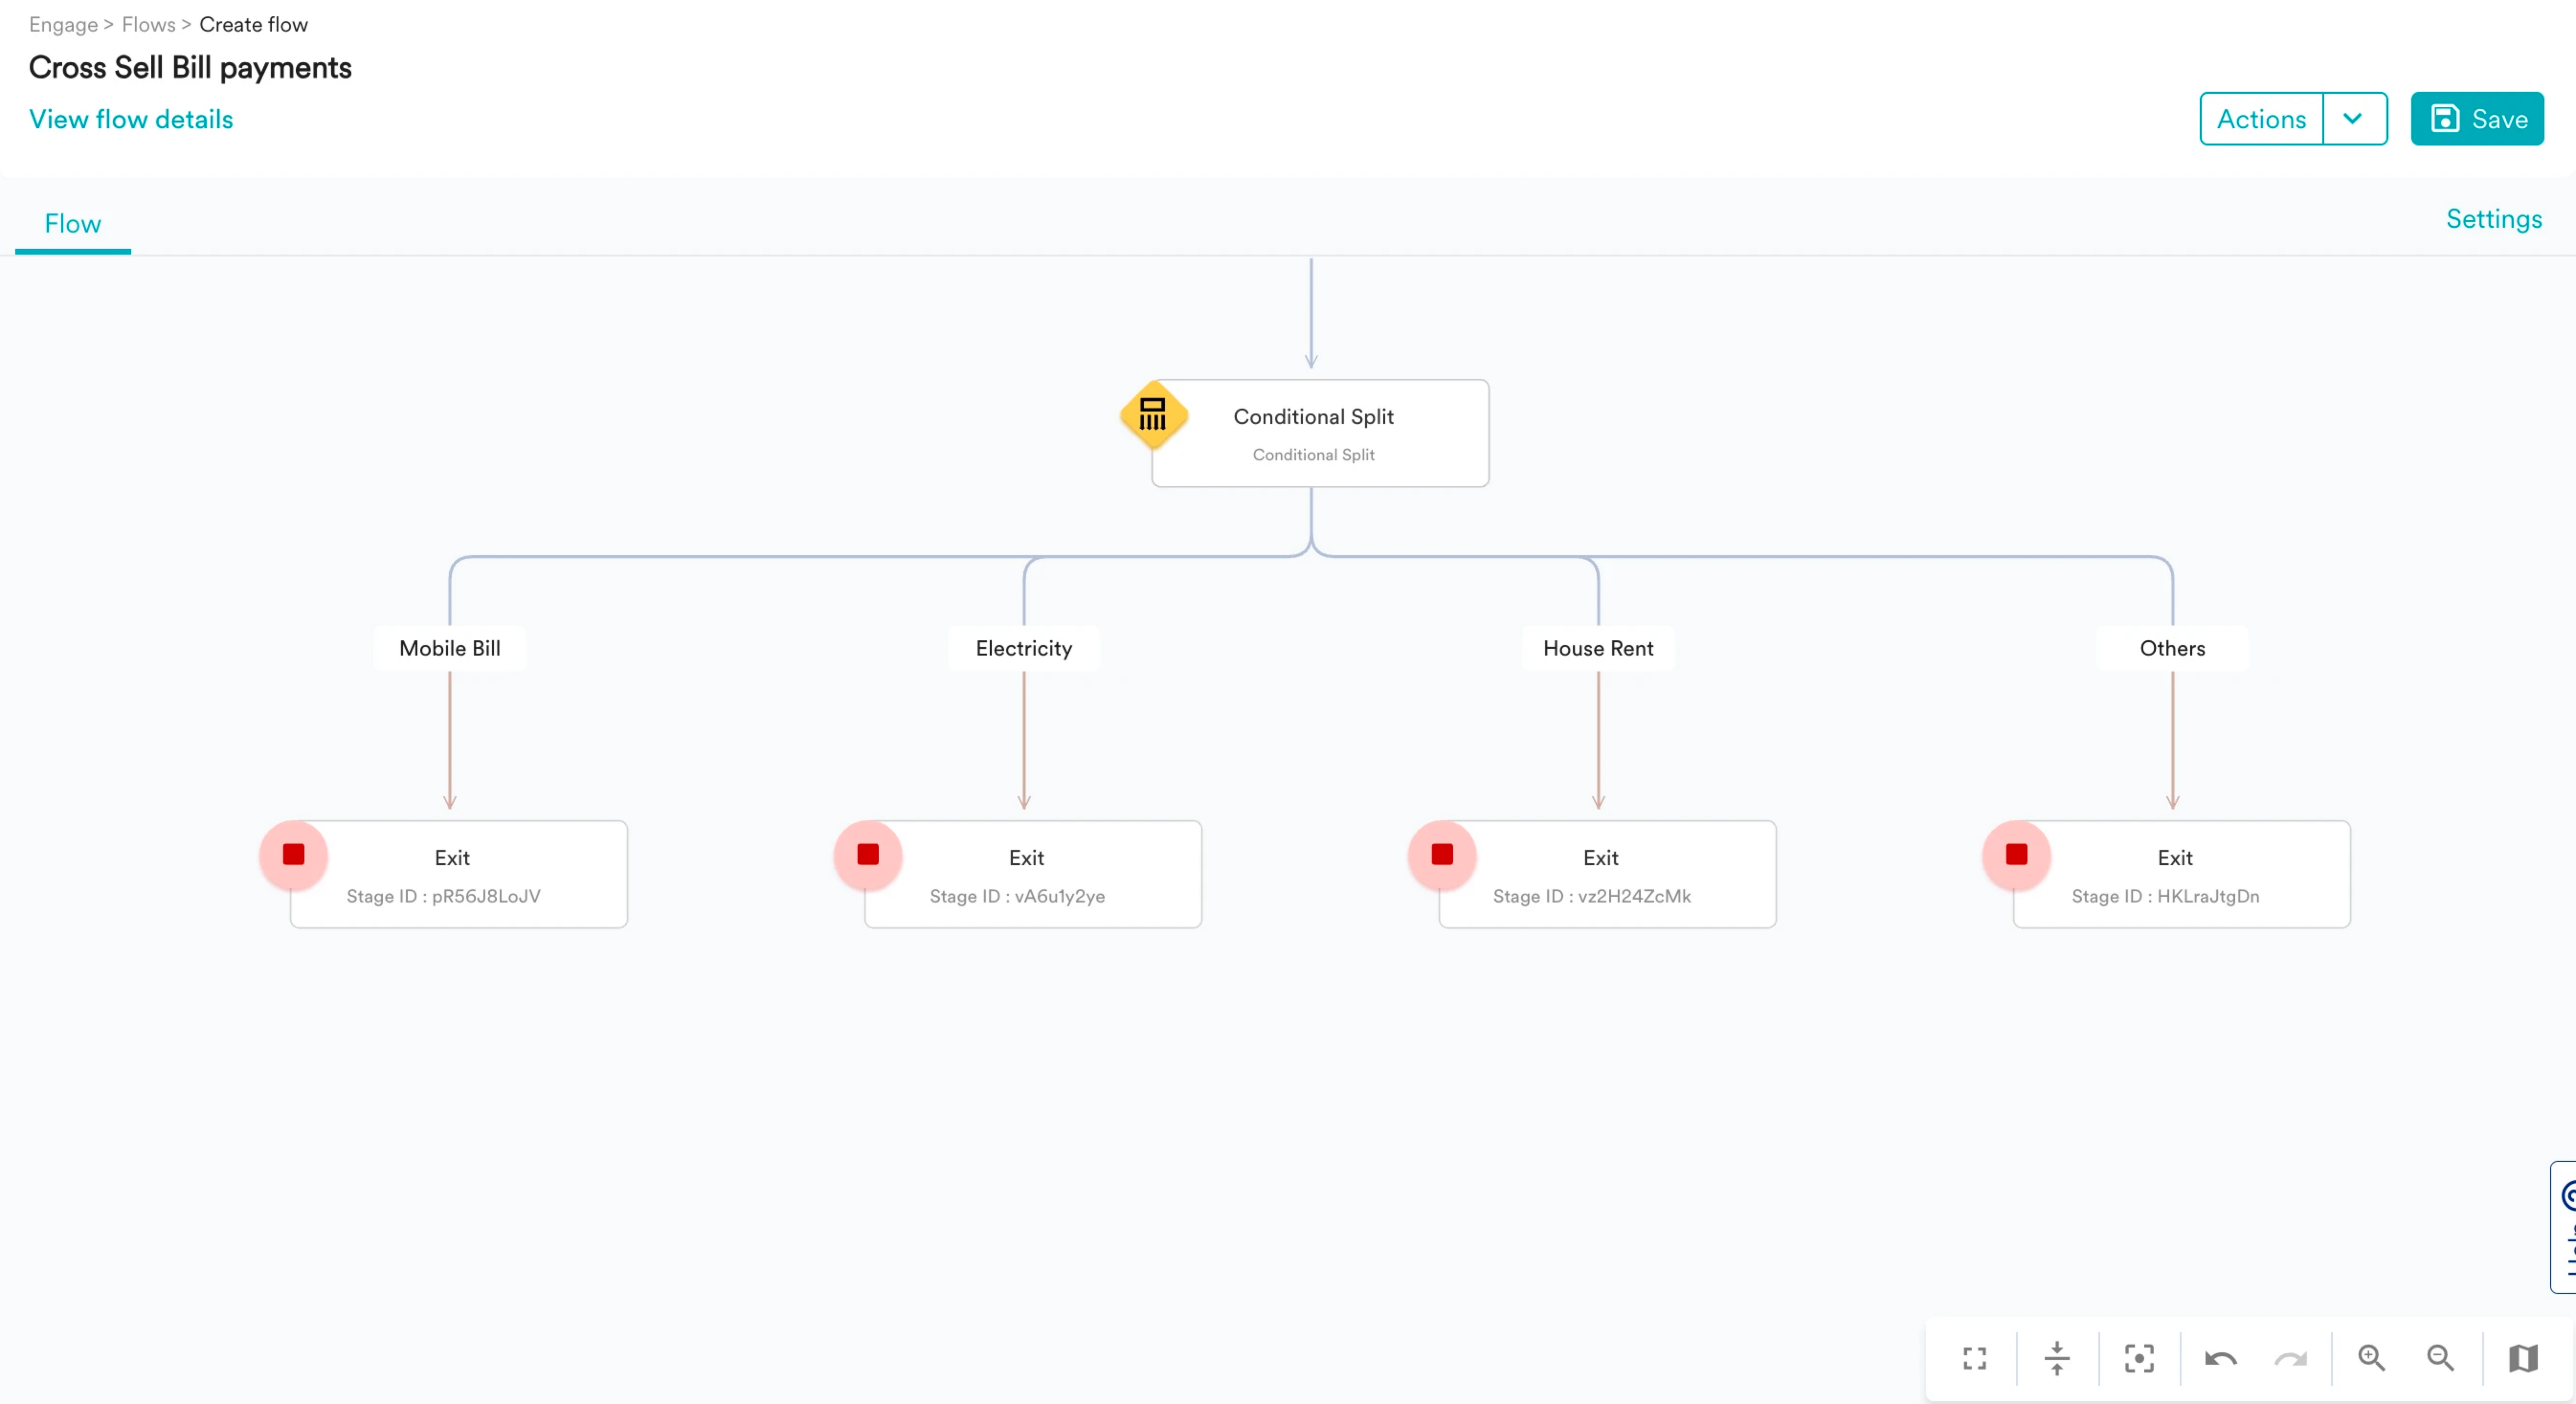The height and width of the screenshot is (1404, 2576).
Task: Open Exit stage card vA6u1y2ye
Action: click(1033, 874)
